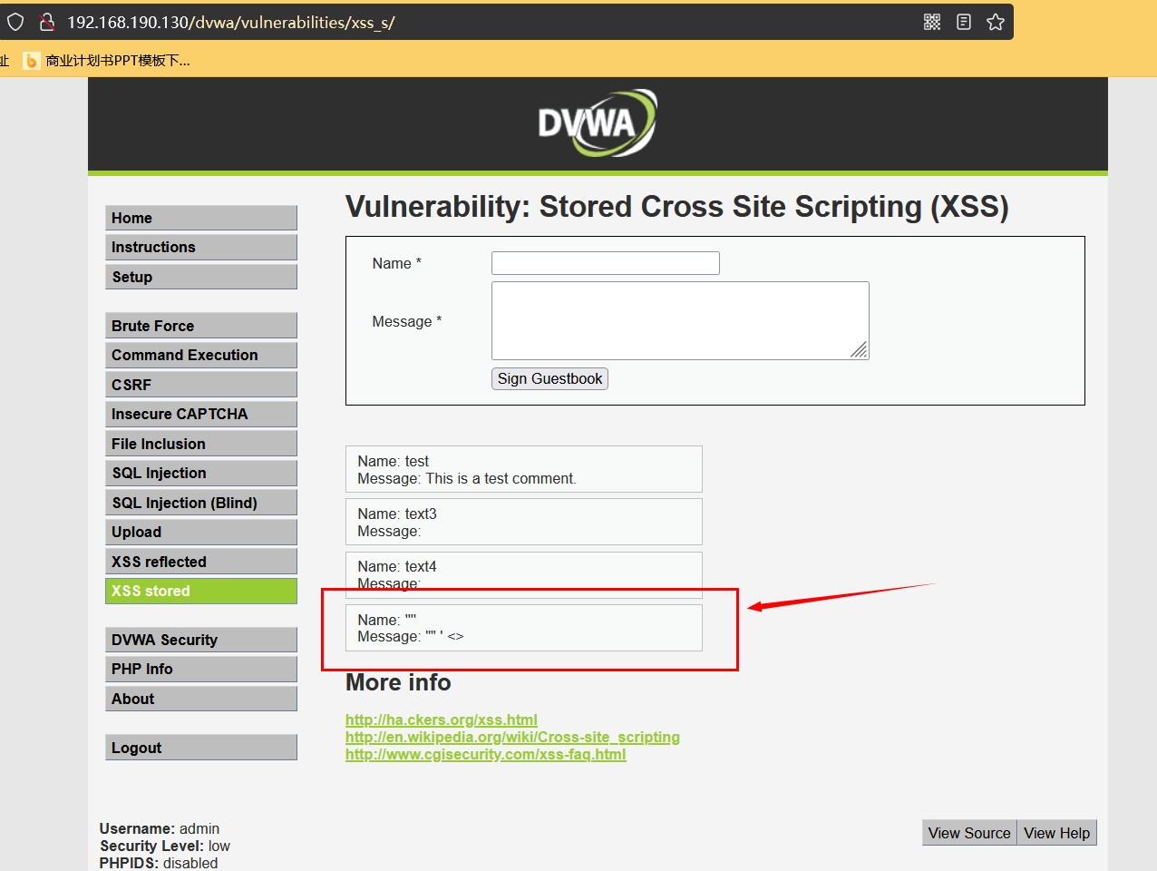Image resolution: width=1157 pixels, height=871 pixels.
Task: Bookmark this page with the star icon
Action: point(996,22)
